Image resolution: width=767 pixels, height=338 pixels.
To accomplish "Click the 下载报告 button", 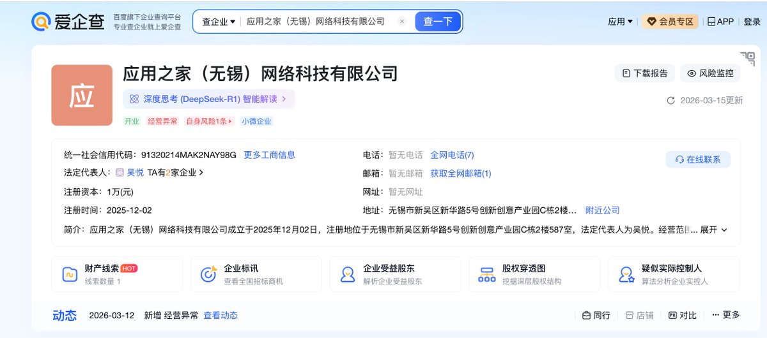I will click(x=645, y=73).
